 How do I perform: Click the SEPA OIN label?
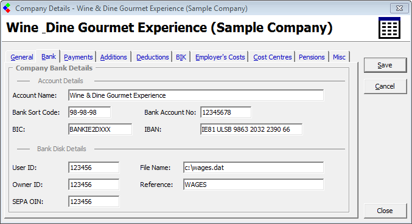point(28,202)
